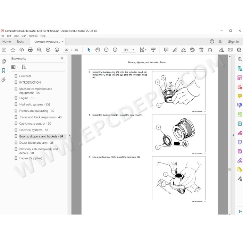Zoom out with minus button
Image resolution: width=243 pixels, height=243 pixels.
pos(106,50)
